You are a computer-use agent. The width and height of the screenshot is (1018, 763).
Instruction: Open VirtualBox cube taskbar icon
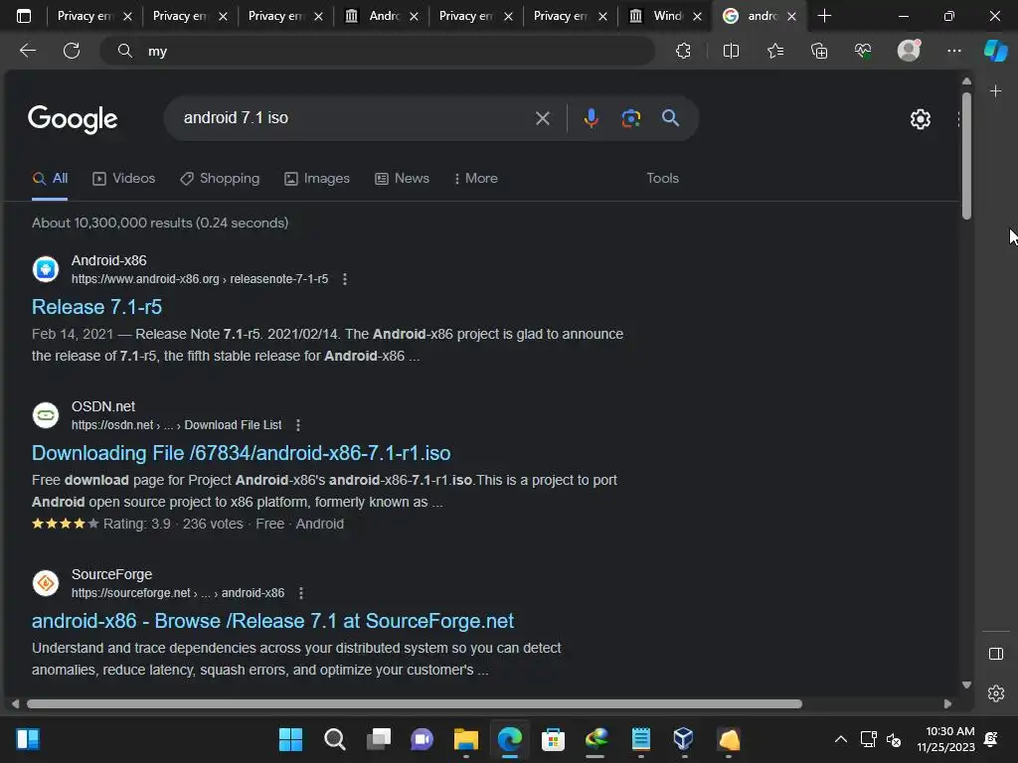tap(684, 739)
